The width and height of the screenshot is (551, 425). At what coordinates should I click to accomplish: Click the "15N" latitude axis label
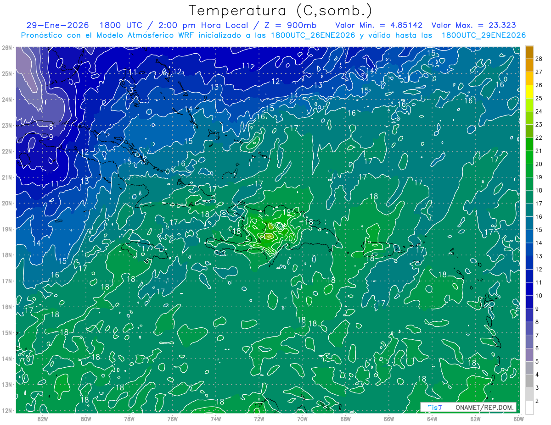[6, 333]
